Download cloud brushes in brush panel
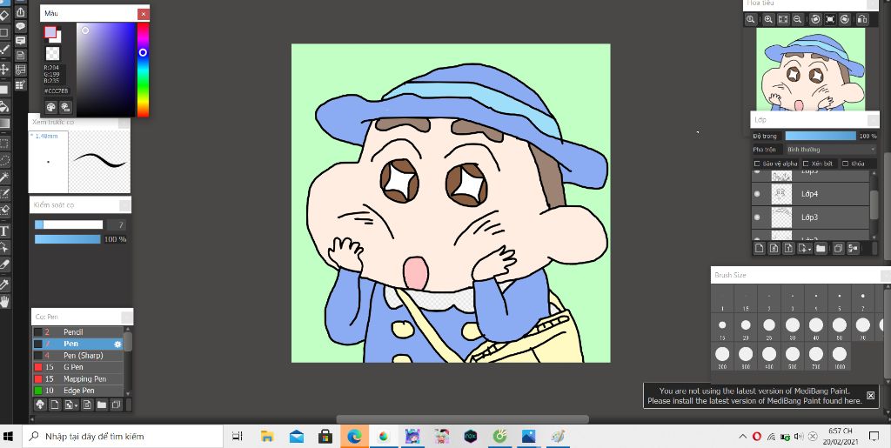 [40, 405]
